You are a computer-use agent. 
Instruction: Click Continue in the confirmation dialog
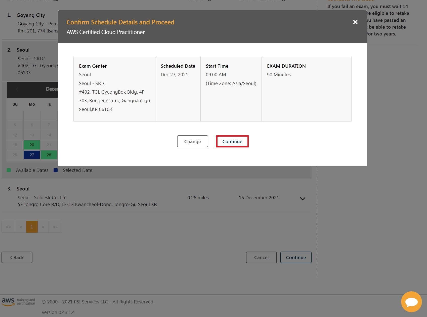tap(232, 141)
